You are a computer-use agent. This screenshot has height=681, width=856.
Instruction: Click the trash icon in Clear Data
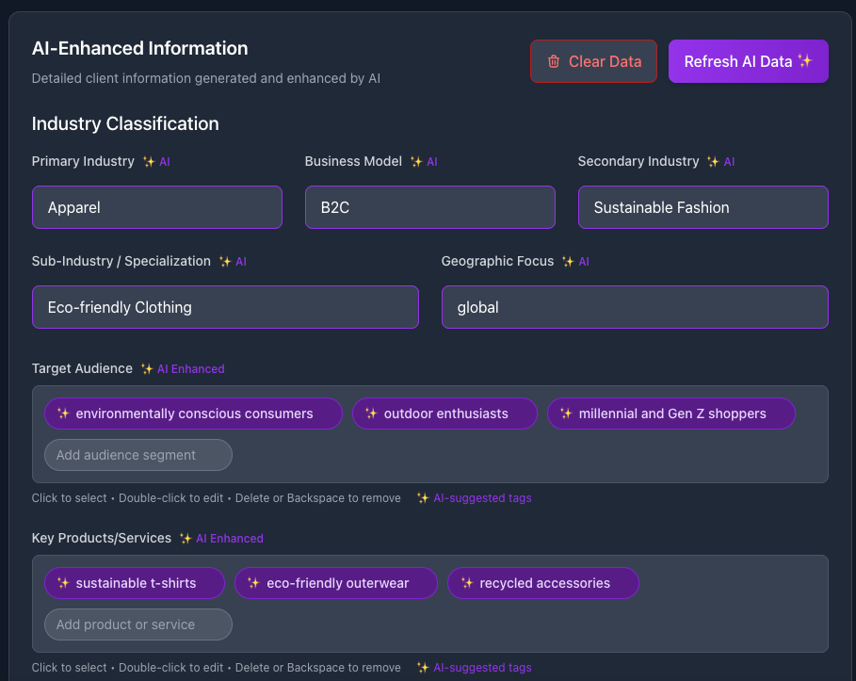point(554,62)
